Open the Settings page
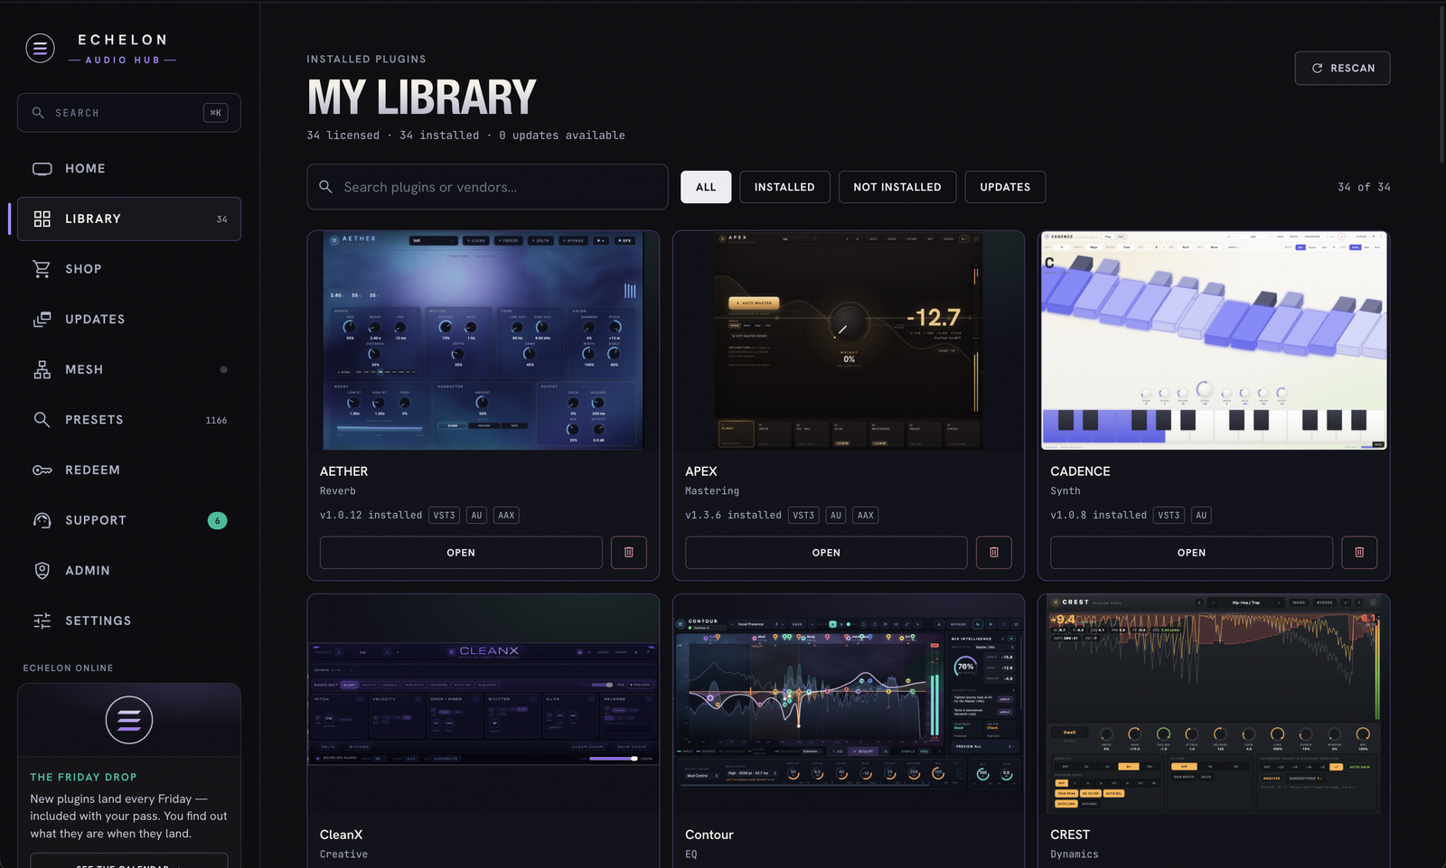Image resolution: width=1446 pixels, height=868 pixels. click(x=129, y=621)
